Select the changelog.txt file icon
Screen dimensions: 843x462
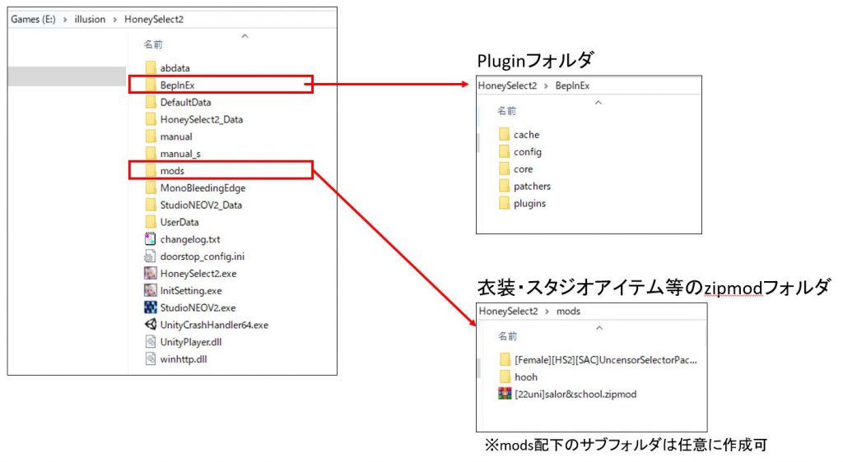151,238
